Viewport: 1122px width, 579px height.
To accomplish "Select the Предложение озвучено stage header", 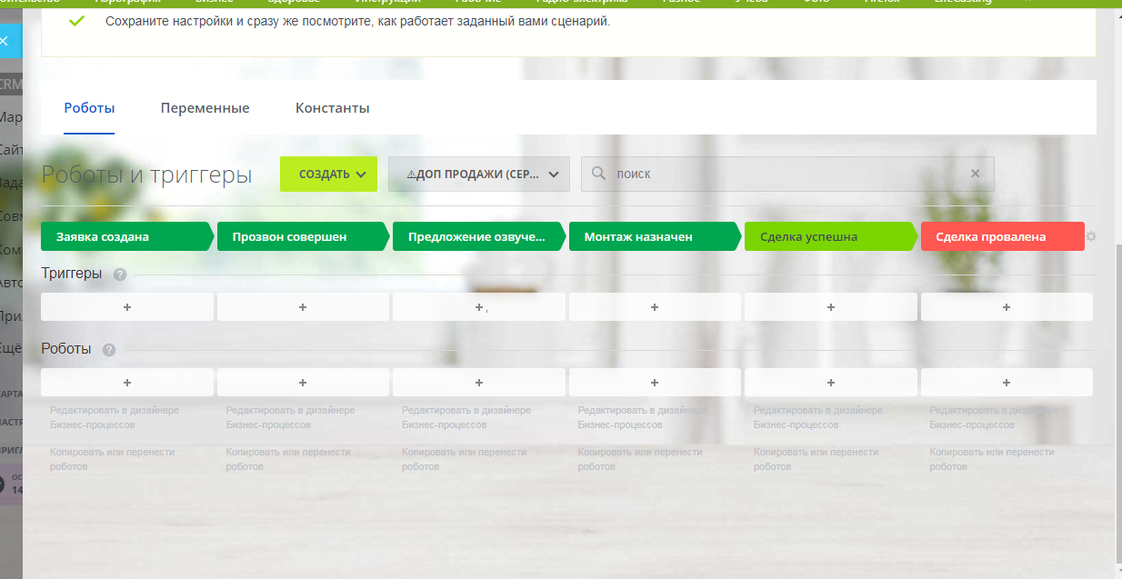I will 478,236.
